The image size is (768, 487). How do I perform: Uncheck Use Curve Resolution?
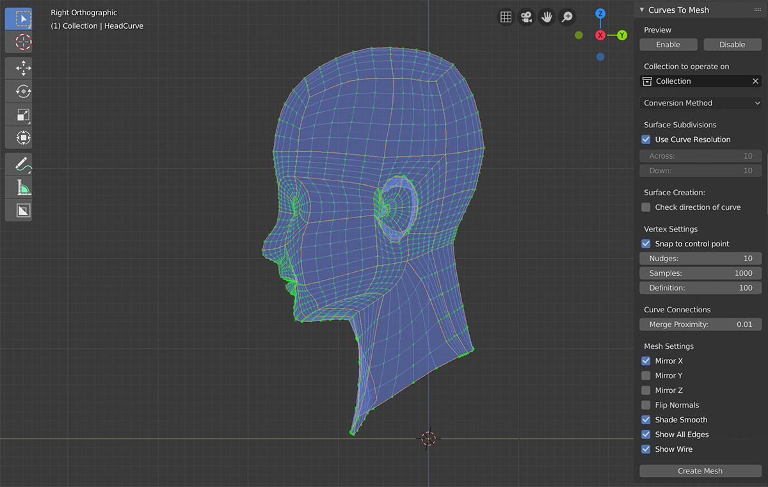tap(646, 140)
